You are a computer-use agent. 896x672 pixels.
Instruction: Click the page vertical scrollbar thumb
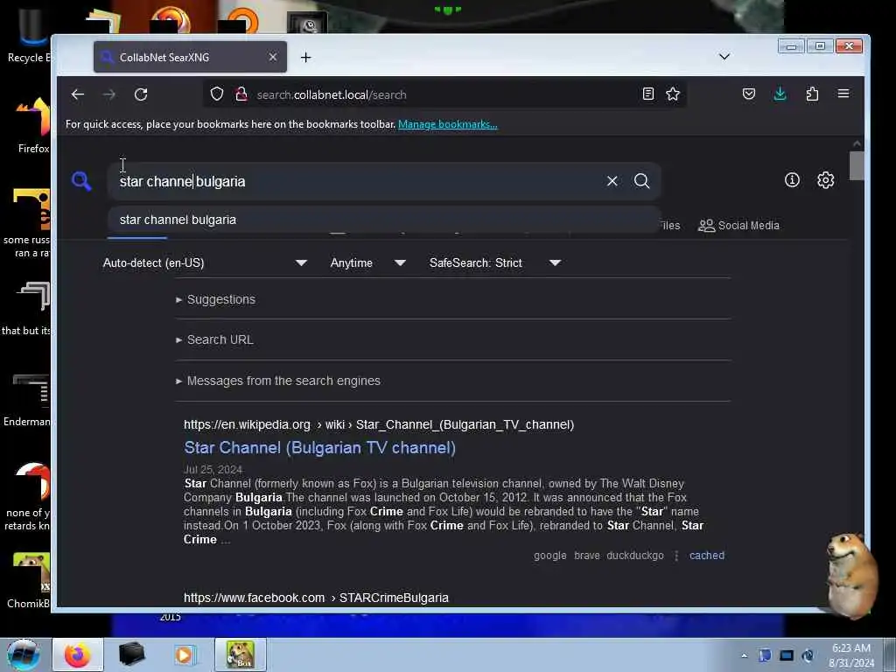coord(856,165)
